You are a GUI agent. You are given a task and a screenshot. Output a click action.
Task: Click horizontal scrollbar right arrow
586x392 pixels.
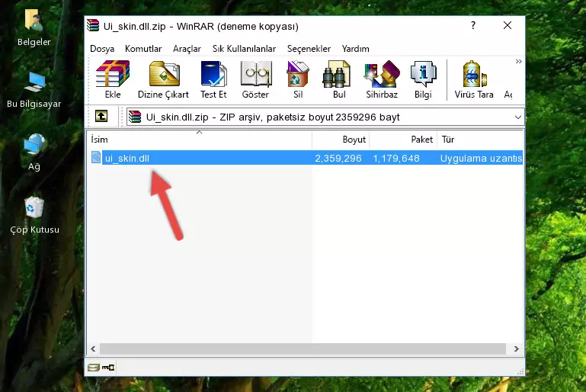(x=517, y=349)
